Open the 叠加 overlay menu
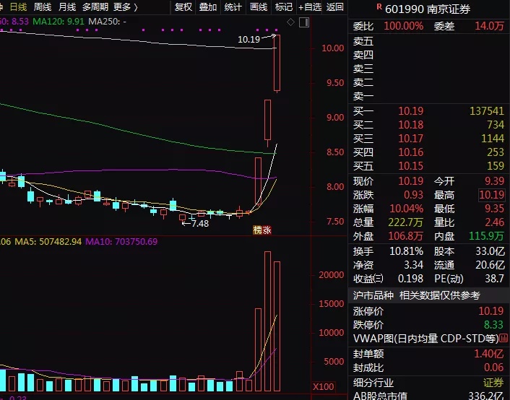Screen dimensions: 510x400 (x=208, y=6)
